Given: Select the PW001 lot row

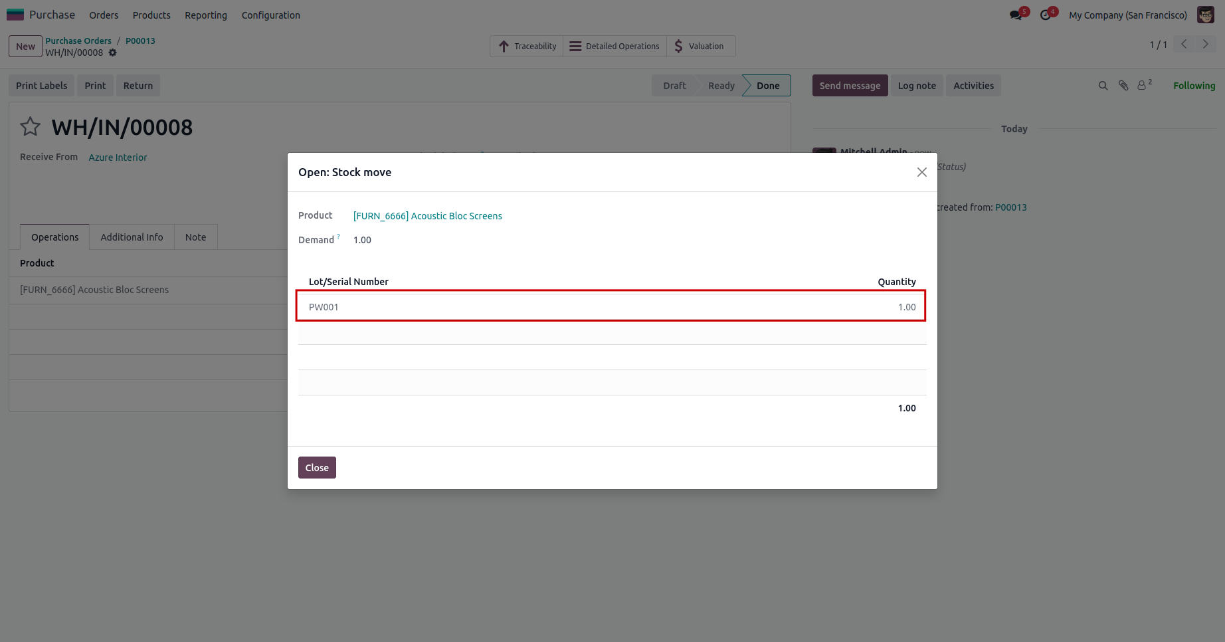Looking at the screenshot, I should click(611, 306).
